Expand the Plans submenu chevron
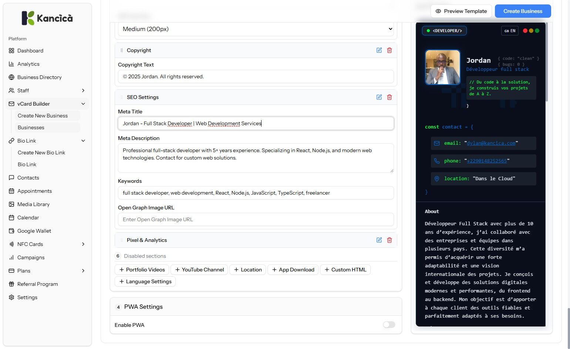Viewport: 570px width, 349px height. click(x=83, y=271)
